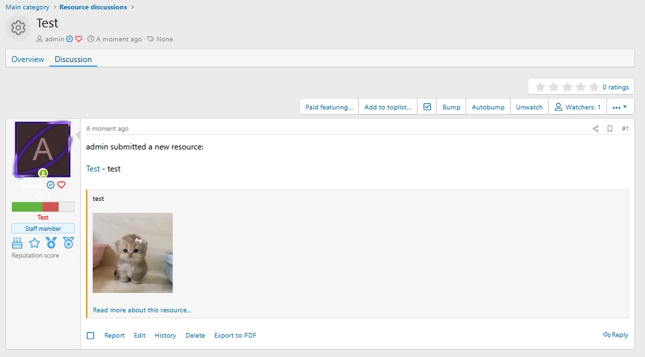Click the birthday cake trophy icon
Image resolution: width=645 pixels, height=357 pixels.
pos(17,243)
